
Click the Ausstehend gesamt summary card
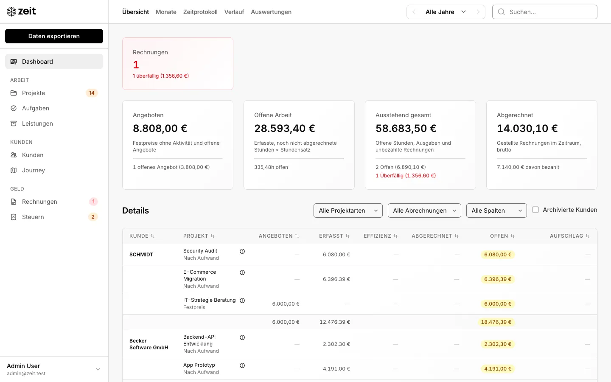click(420, 145)
